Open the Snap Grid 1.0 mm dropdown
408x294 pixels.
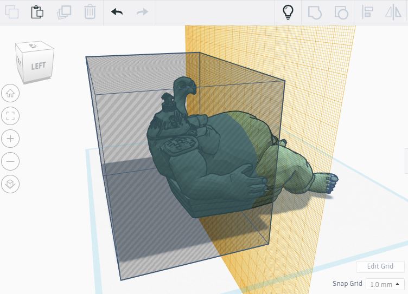point(385,284)
